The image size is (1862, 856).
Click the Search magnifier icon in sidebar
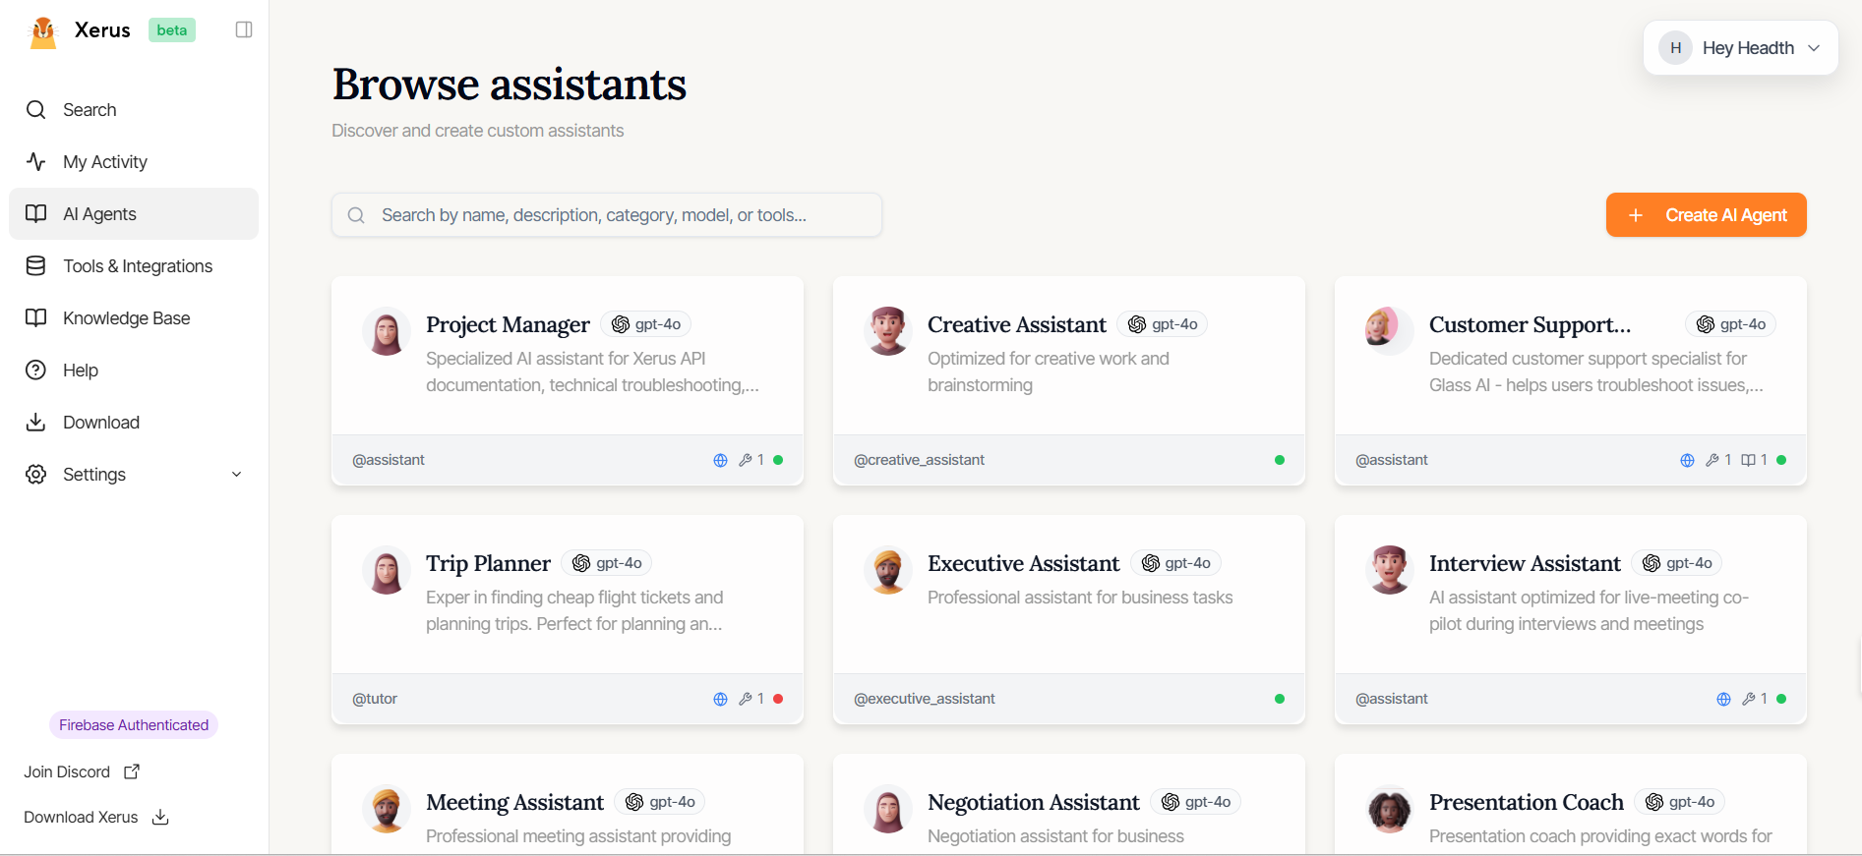point(36,110)
